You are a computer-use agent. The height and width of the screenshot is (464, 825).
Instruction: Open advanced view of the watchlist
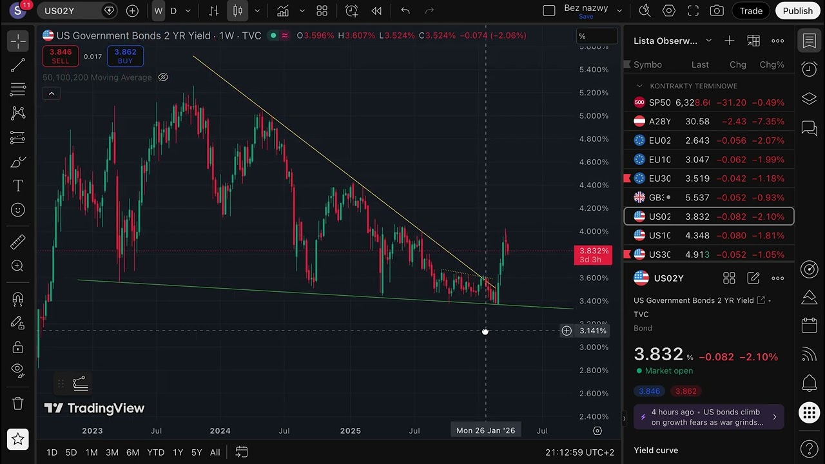pos(753,41)
